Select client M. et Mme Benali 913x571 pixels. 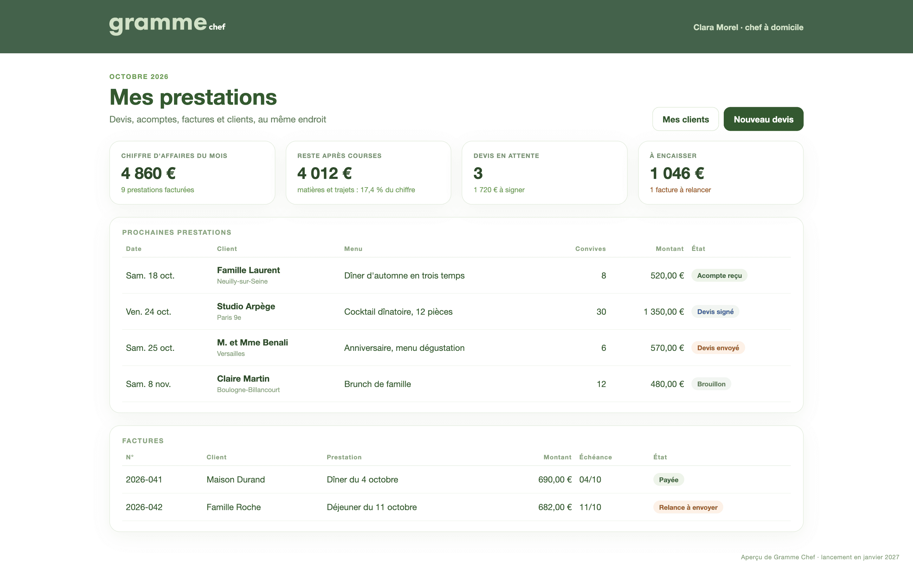coord(252,343)
